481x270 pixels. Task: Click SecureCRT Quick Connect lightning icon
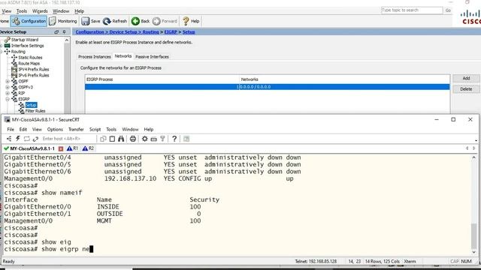coord(18,139)
